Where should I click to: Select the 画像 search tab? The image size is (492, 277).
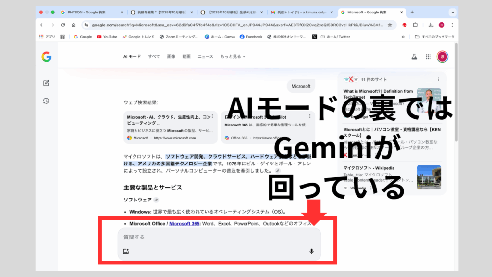(171, 57)
